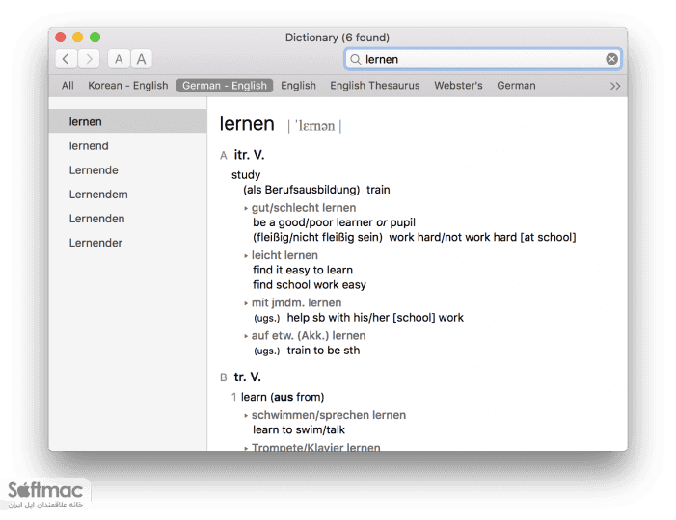This screenshot has width=676, height=520.
Task: Select the English Thesaurus tab
Action: pos(375,86)
